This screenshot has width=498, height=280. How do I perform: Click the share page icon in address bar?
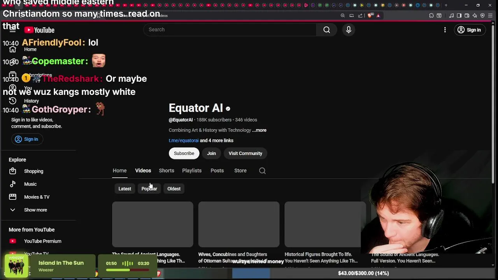pos(360,16)
